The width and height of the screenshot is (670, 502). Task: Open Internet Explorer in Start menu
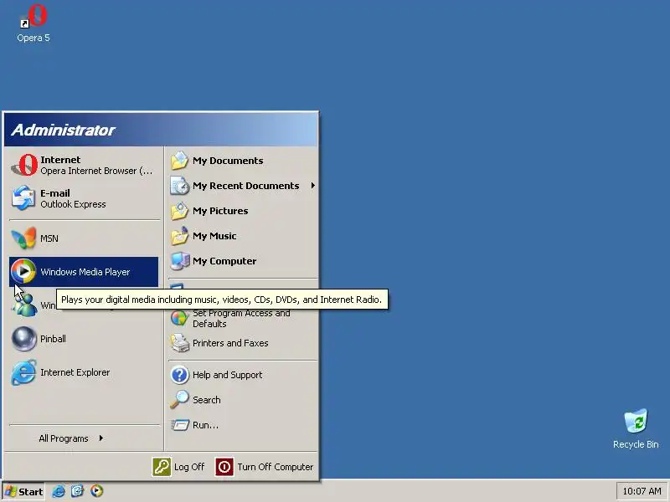click(84, 372)
